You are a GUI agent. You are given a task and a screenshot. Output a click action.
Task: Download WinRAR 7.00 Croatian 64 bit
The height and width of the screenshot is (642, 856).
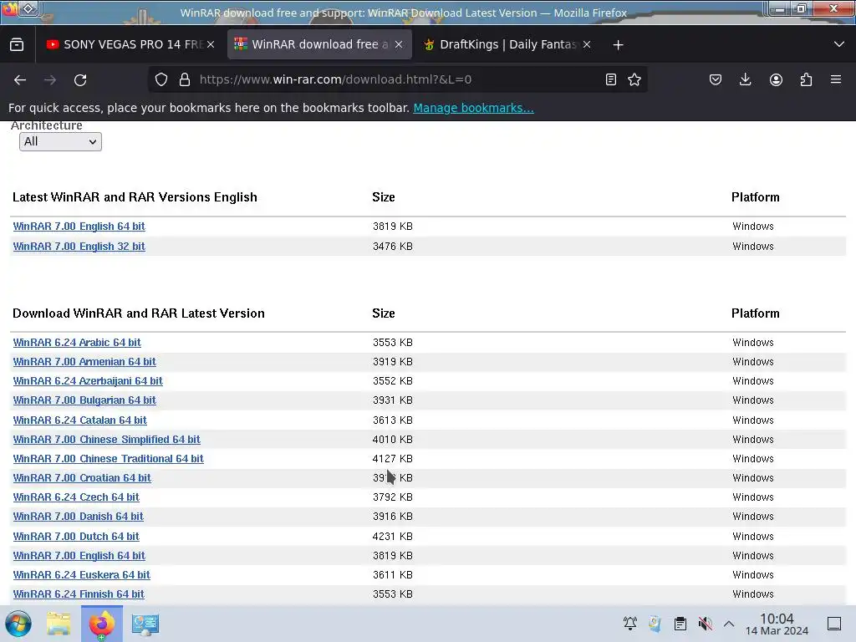[x=82, y=477]
